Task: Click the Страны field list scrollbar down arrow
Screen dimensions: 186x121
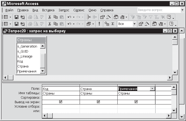Action: (43, 71)
